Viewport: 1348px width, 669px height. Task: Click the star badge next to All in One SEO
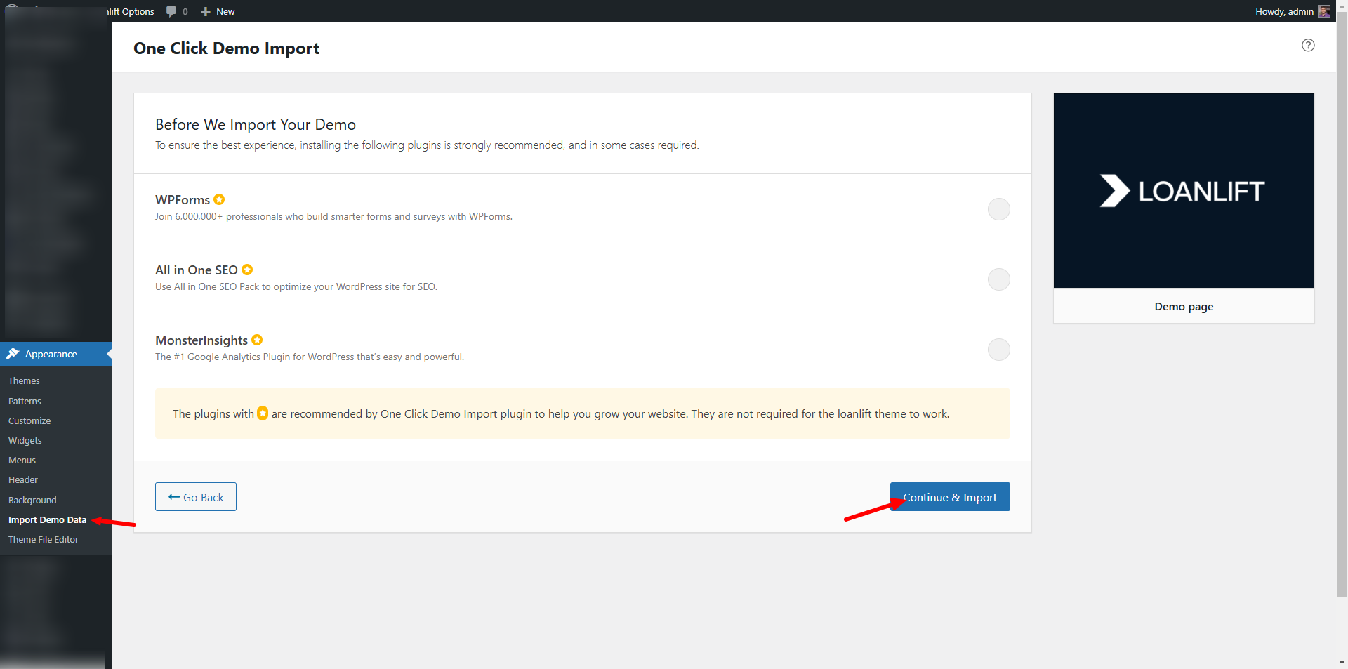tap(247, 270)
